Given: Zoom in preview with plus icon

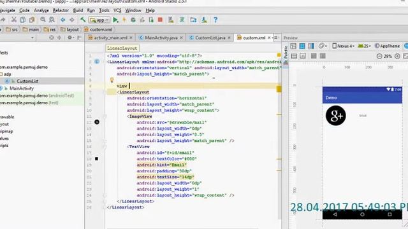Looking at the screenshot, I should tap(397, 56).
